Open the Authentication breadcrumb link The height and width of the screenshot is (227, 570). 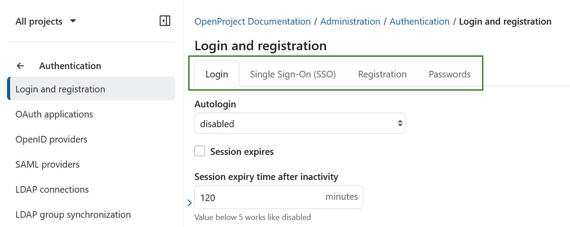419,22
